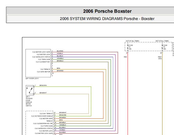Click the 'RED/GRN' wire label below fuse F5
Viewport: 174px width, 135px height.
coord(160,58)
